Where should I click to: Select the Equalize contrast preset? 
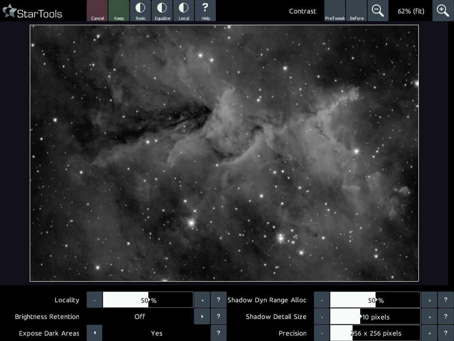[x=162, y=11]
